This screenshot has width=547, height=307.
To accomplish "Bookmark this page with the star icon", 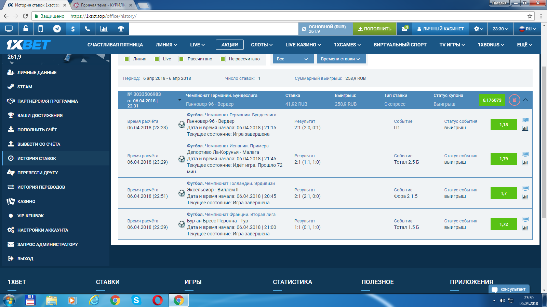I will (530, 16).
